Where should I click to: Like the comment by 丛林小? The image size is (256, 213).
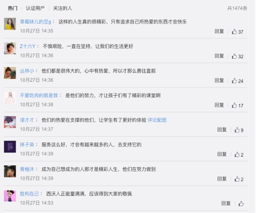[x=238, y=81]
